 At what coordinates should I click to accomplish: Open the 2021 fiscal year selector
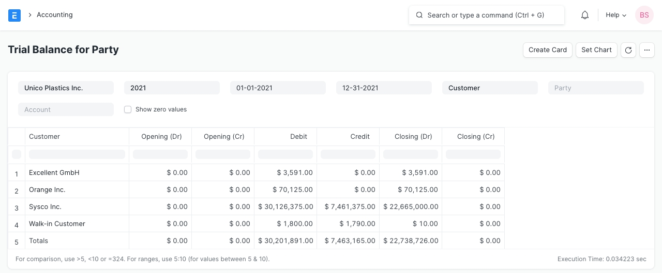click(x=172, y=88)
